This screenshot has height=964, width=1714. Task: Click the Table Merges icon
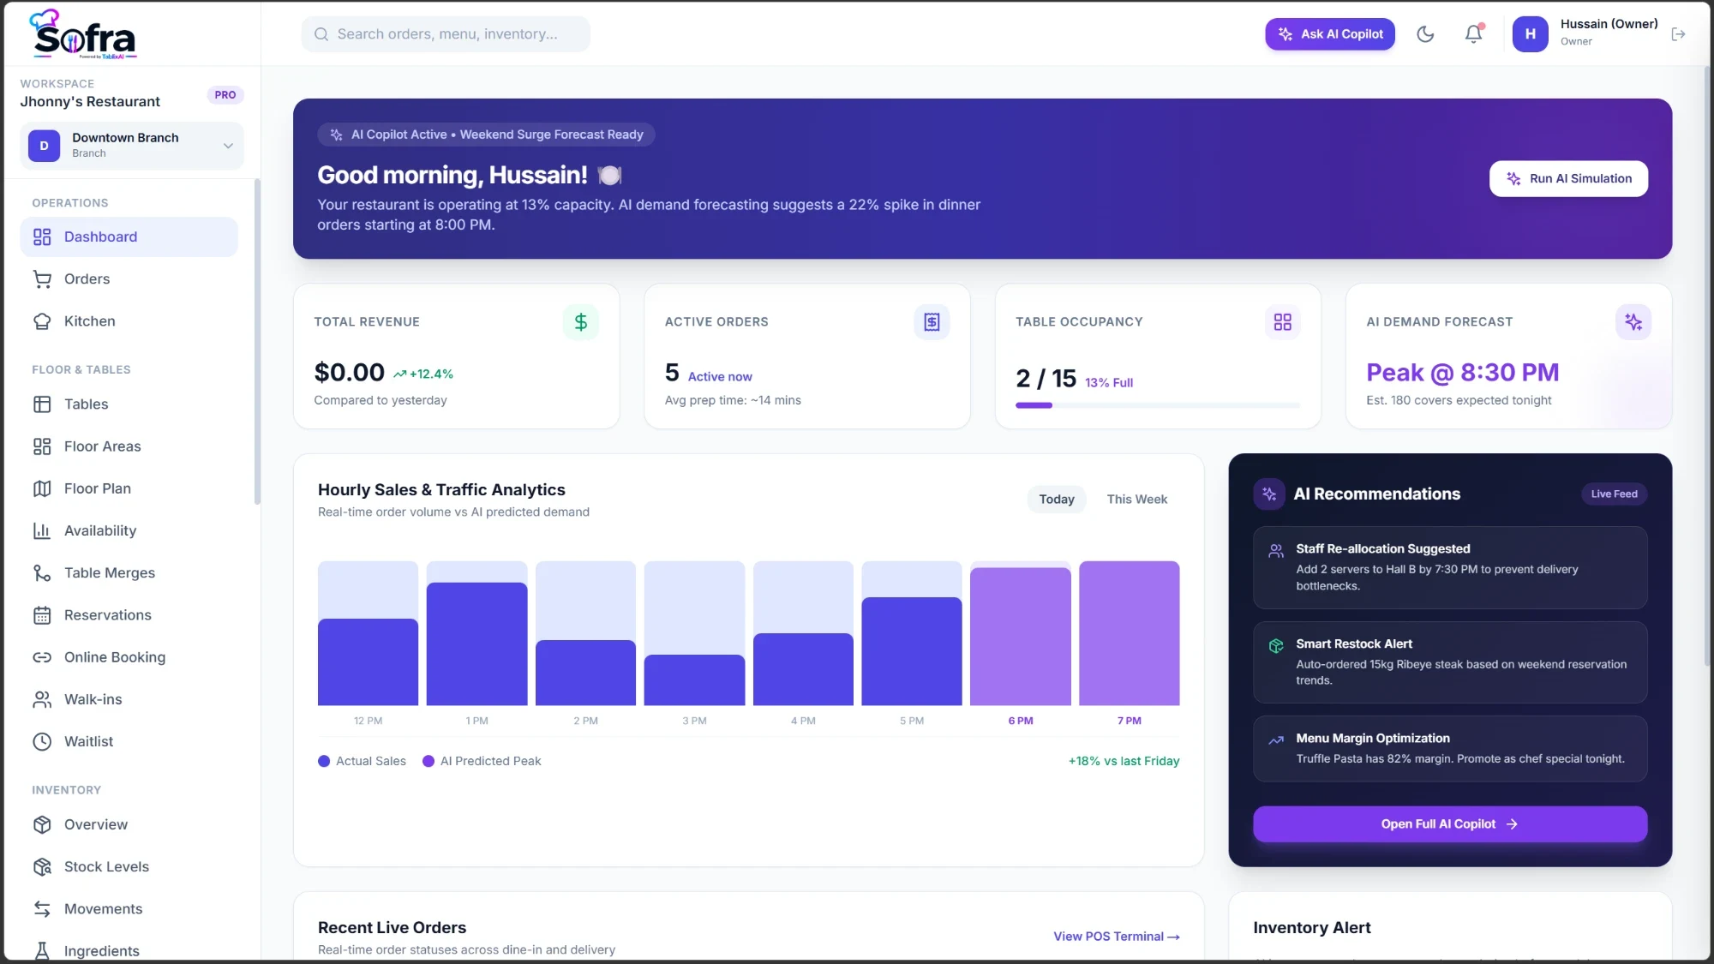42,572
